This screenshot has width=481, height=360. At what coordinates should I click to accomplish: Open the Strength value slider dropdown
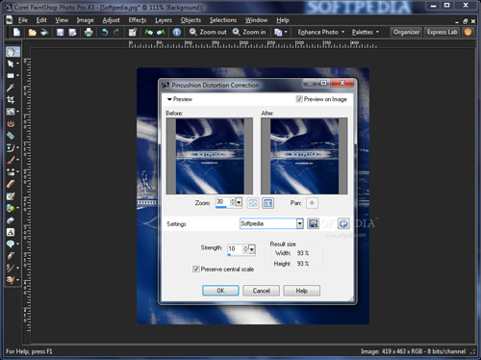pyautogui.click(x=252, y=249)
